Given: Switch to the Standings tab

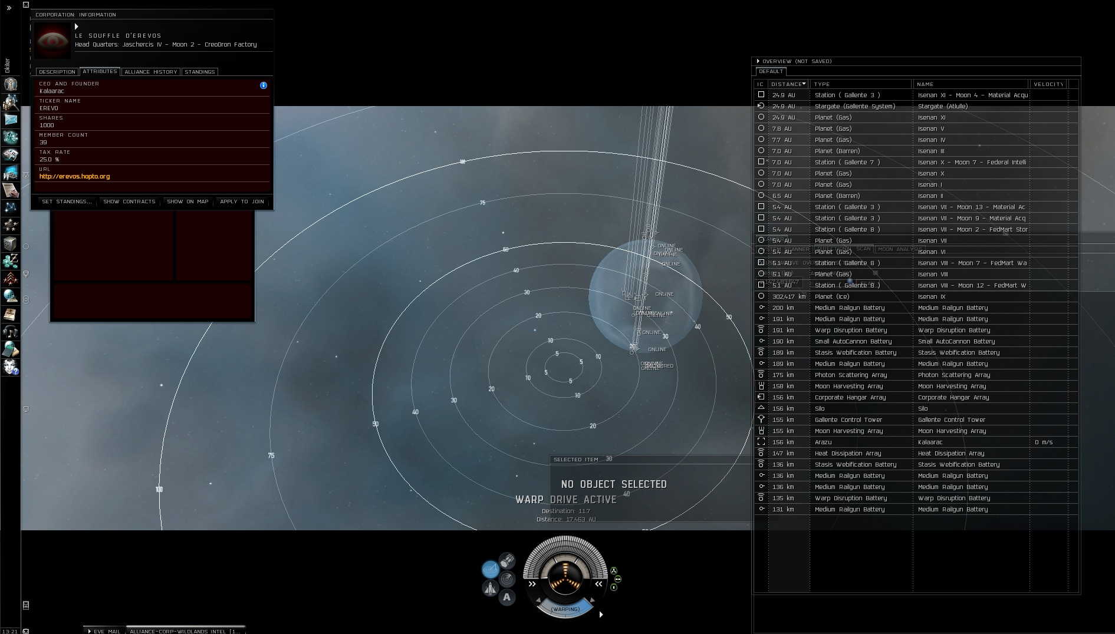Looking at the screenshot, I should 200,72.
